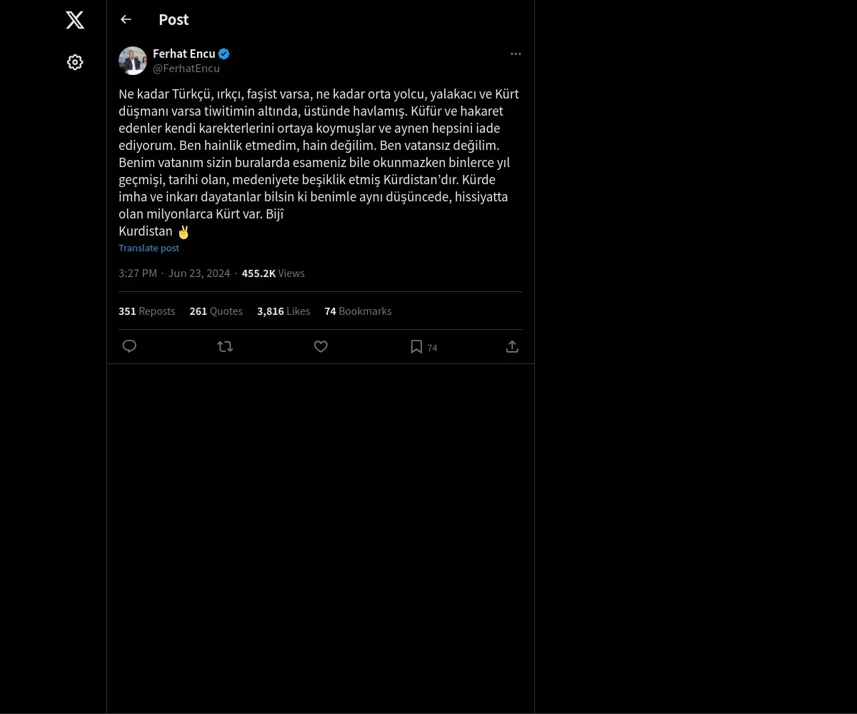Click the 455.2K Views count
857x714 pixels.
273,273
